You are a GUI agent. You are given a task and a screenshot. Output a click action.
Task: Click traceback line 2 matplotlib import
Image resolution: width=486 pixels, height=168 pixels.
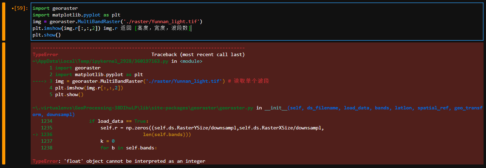coord(99,75)
